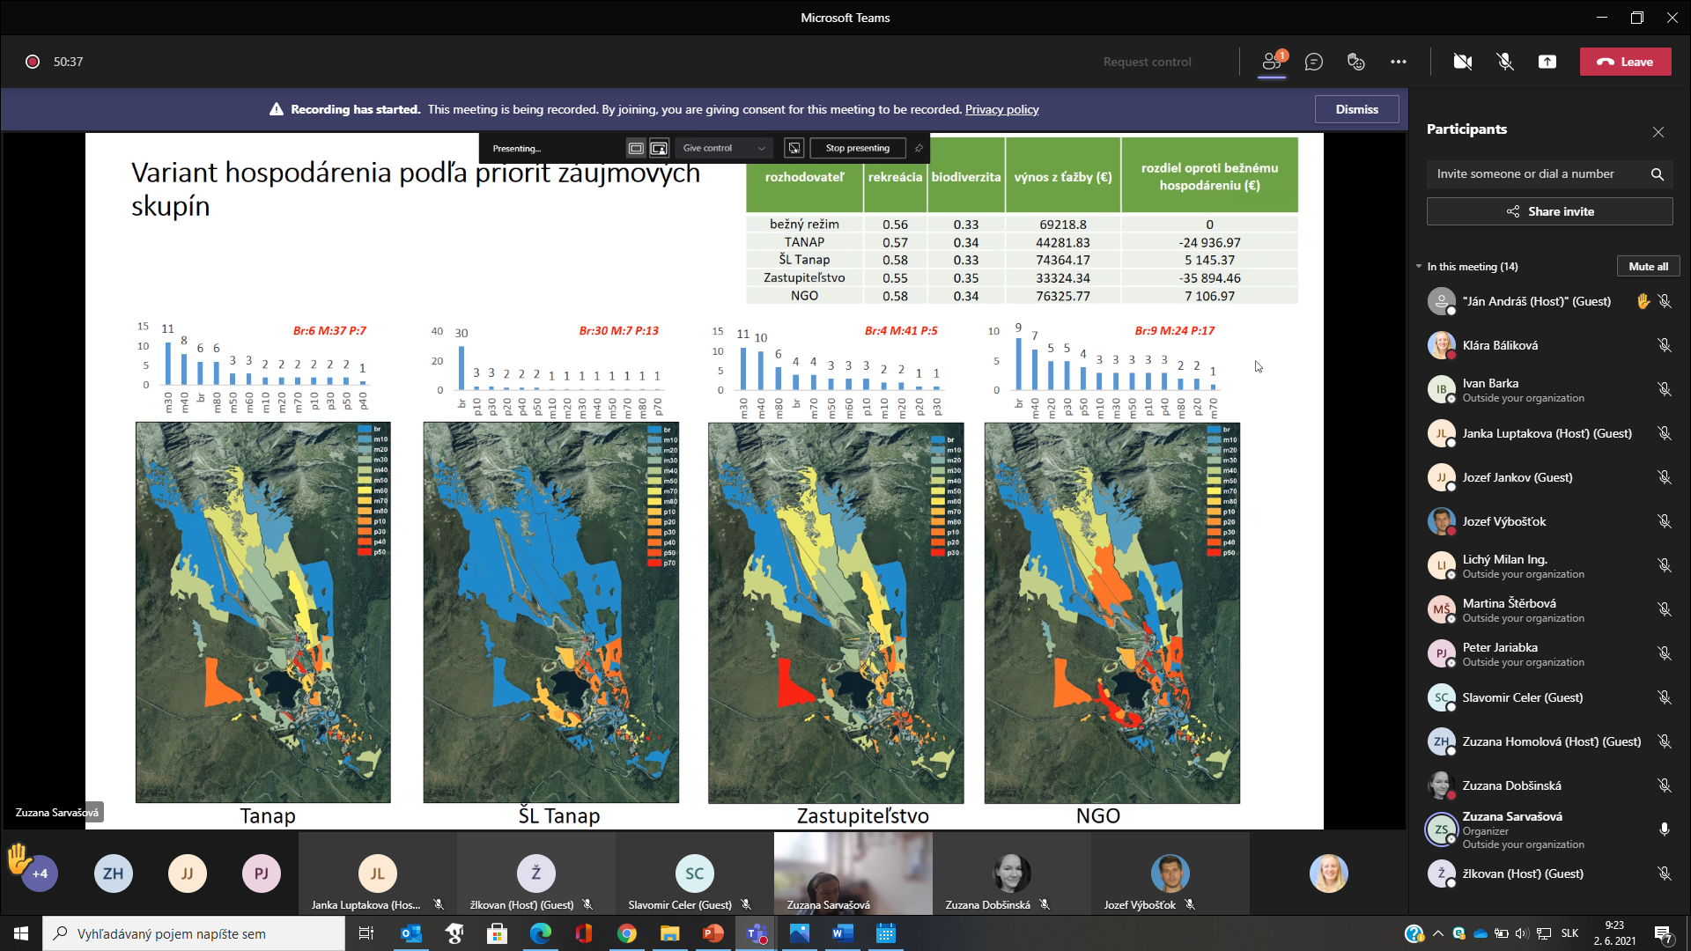The height and width of the screenshot is (951, 1691).
Task: Unmute the microphone in meeting toolbar
Action: point(1505,62)
